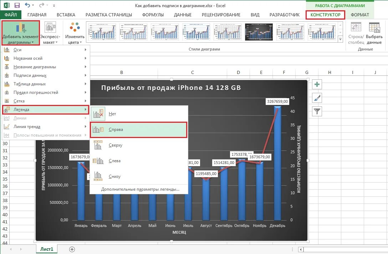Screen dimensions: 388x254
Task: Switch to the РАЗРАБОТЧИК tab
Action: pos(285,15)
